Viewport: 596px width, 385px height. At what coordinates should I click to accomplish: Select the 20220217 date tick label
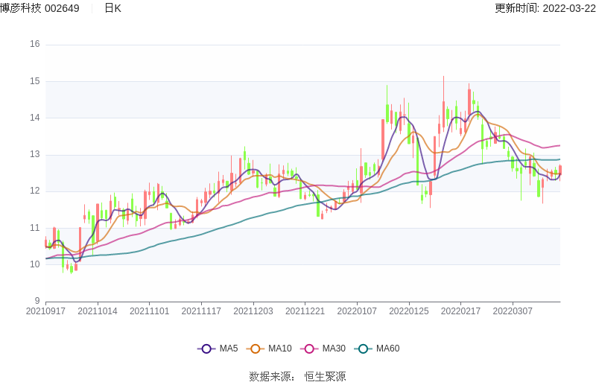coord(460,311)
